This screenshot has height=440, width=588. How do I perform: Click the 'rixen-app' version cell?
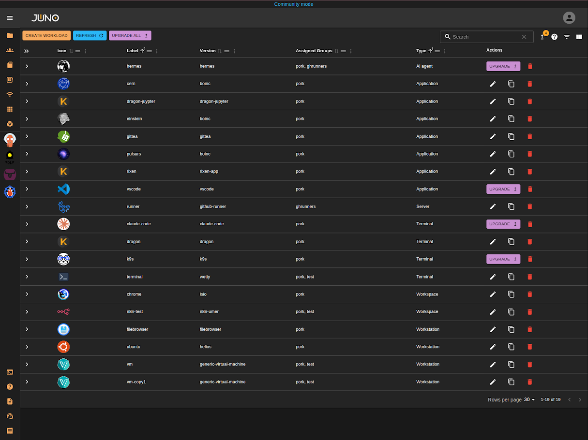coord(210,171)
